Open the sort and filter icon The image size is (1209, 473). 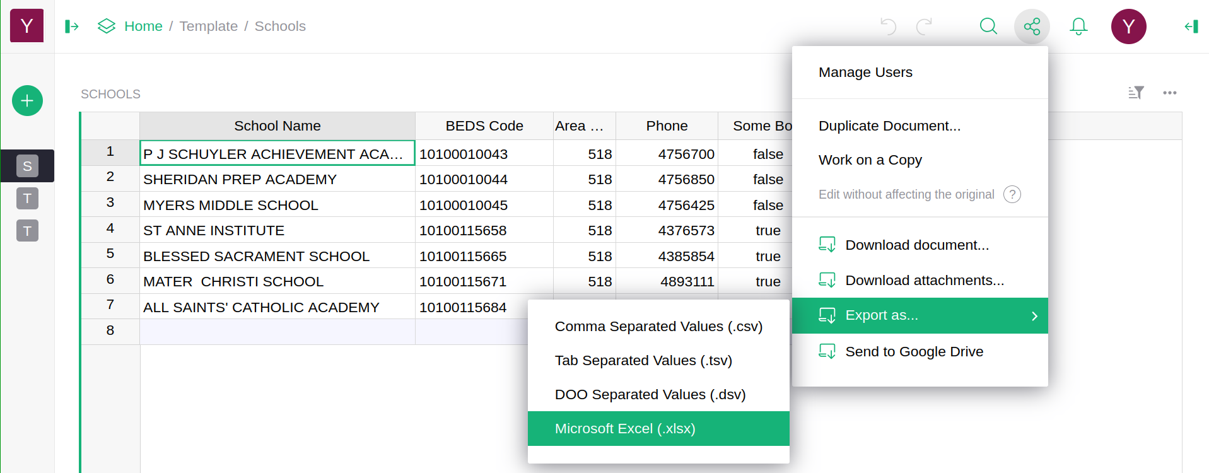pos(1136,93)
